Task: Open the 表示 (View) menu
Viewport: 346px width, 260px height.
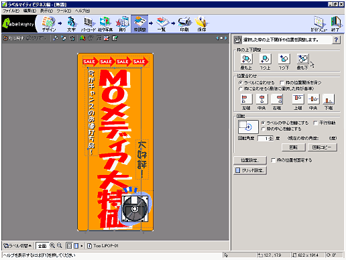Action: [46, 11]
